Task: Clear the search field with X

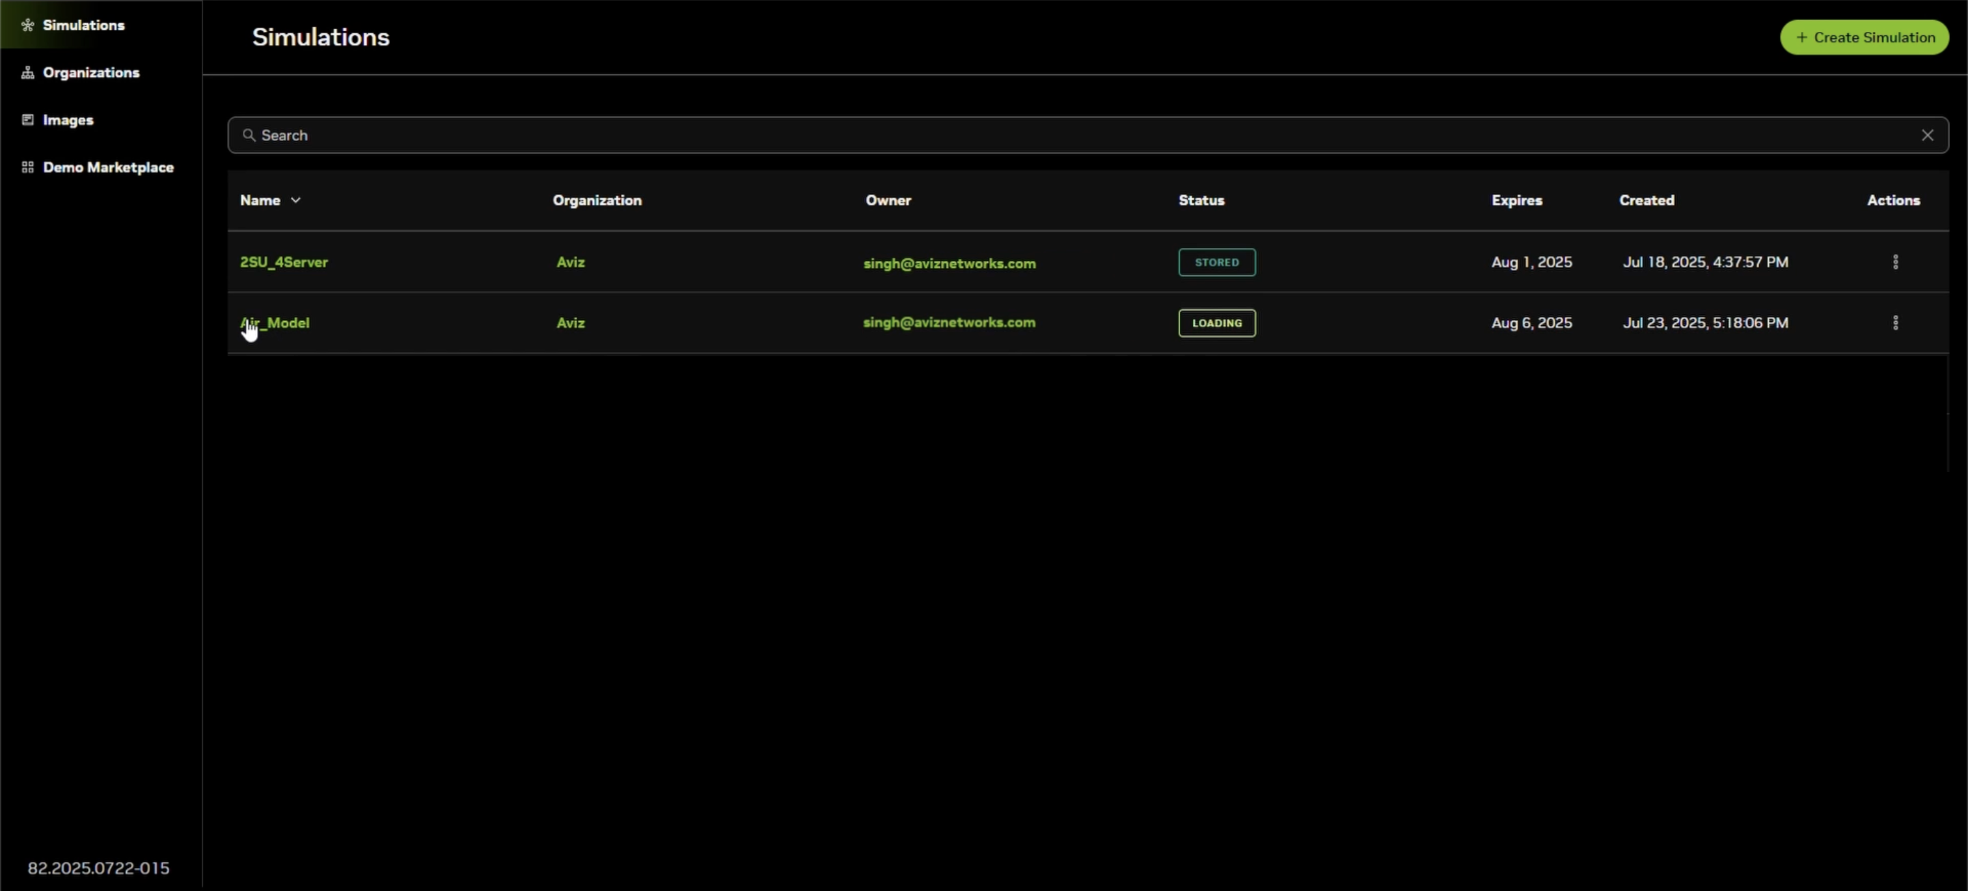Action: pos(1927,135)
